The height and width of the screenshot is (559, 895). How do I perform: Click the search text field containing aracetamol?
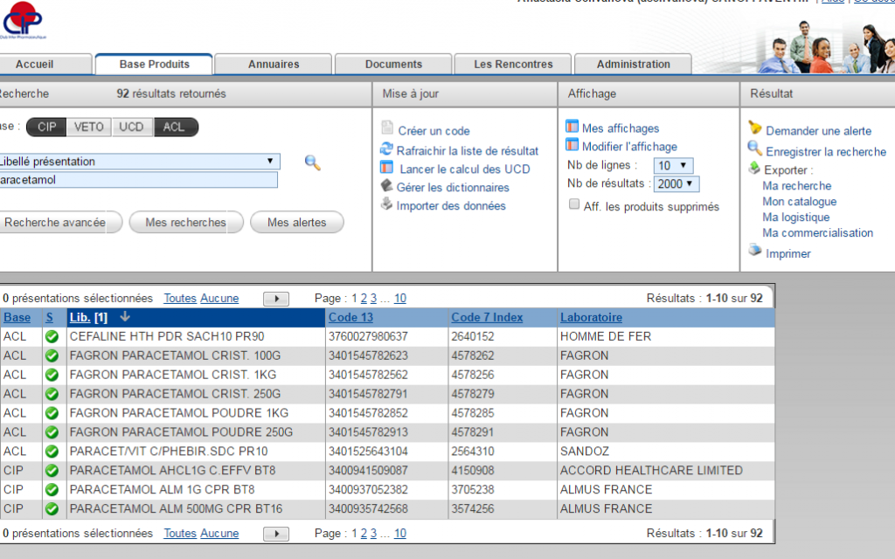coord(139,180)
